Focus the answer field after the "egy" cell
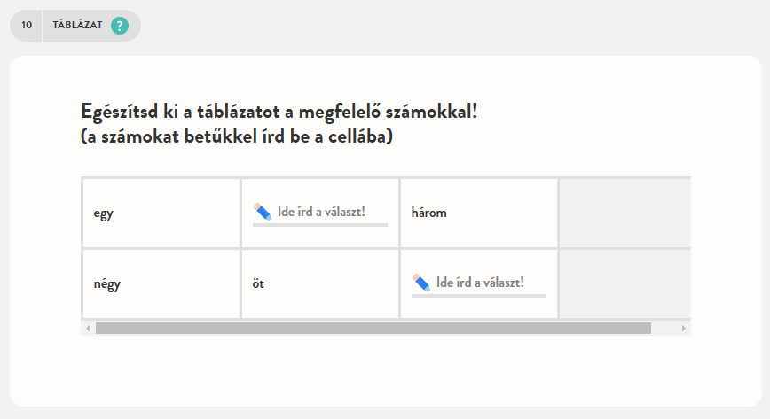Image resolution: width=770 pixels, height=419 pixels. click(330, 213)
